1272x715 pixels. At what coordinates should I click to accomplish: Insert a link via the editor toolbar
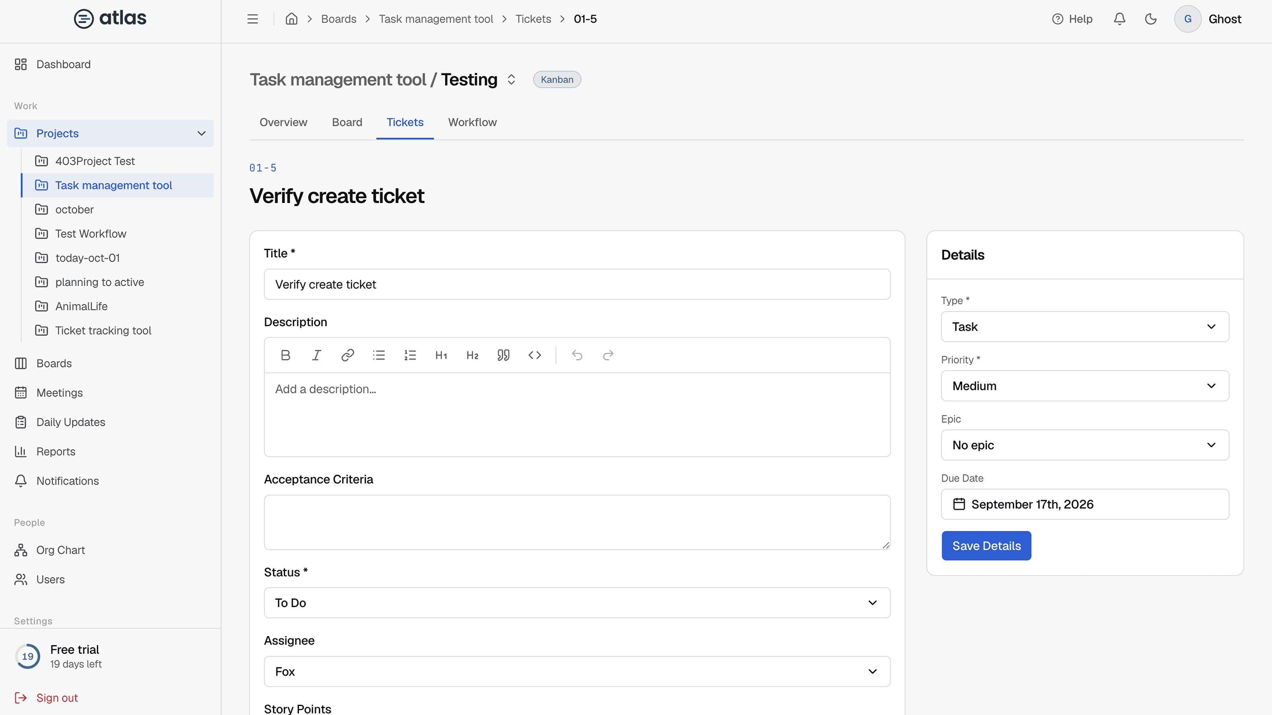(x=348, y=355)
